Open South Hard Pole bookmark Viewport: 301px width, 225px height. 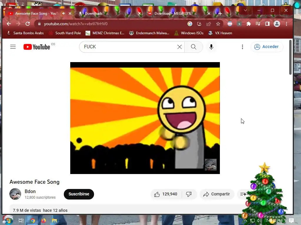click(x=65, y=33)
